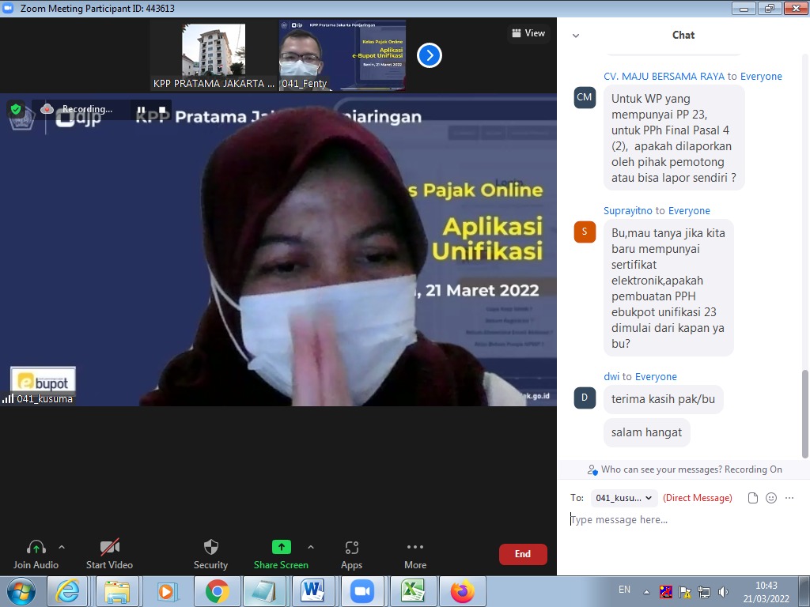Click the Apps icon in toolbar
The width and height of the screenshot is (810, 607).
pos(352,547)
